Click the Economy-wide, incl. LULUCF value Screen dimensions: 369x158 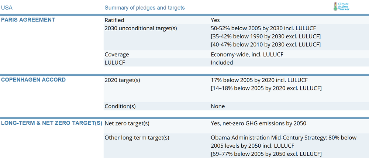pyautogui.click(x=247, y=55)
